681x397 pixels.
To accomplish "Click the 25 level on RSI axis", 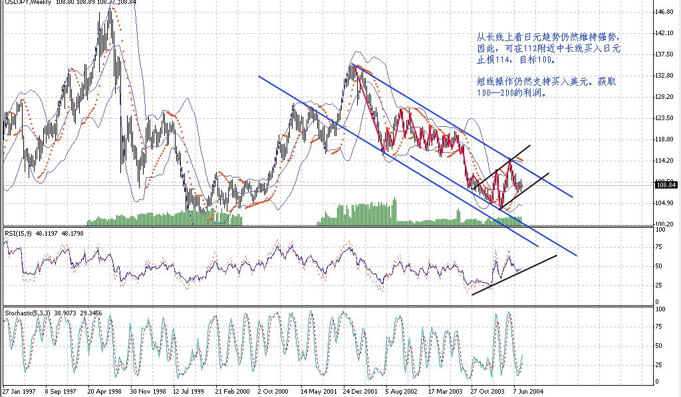I will pos(659,285).
